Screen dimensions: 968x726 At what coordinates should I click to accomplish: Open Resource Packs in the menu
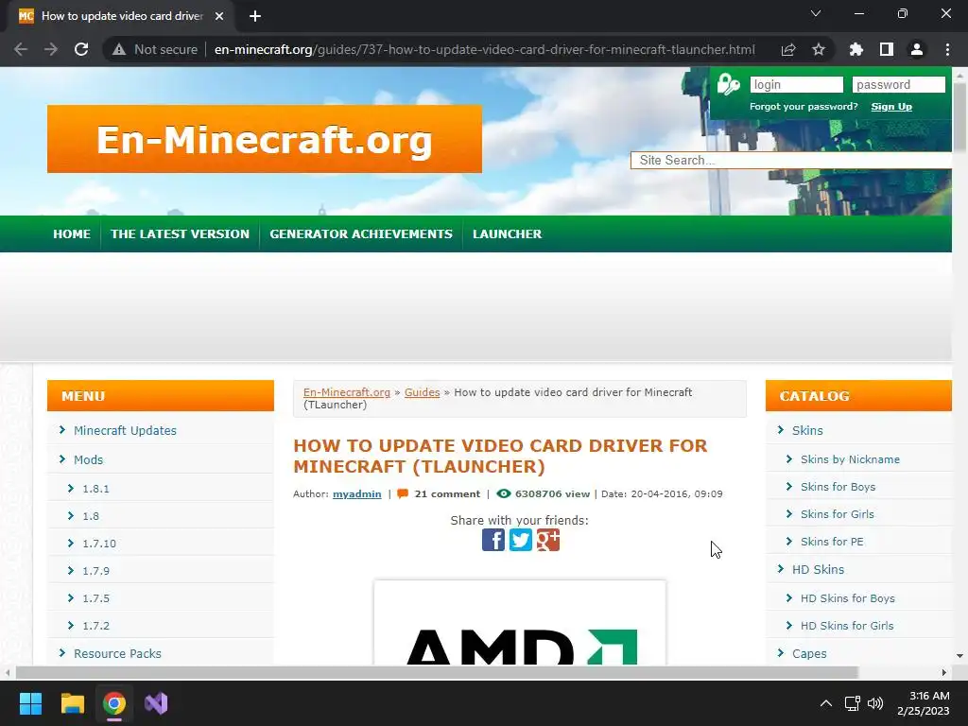tap(117, 653)
